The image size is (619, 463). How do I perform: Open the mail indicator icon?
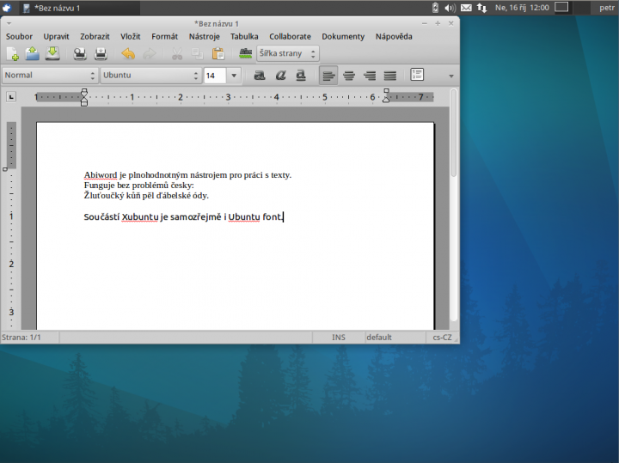pyautogui.click(x=466, y=8)
